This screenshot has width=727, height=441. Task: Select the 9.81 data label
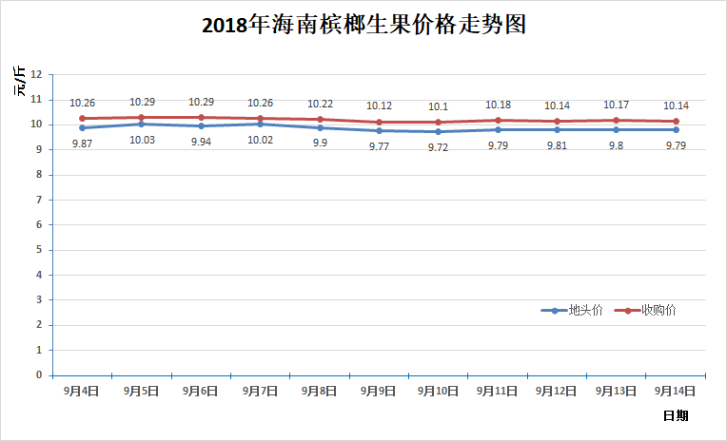(x=557, y=145)
